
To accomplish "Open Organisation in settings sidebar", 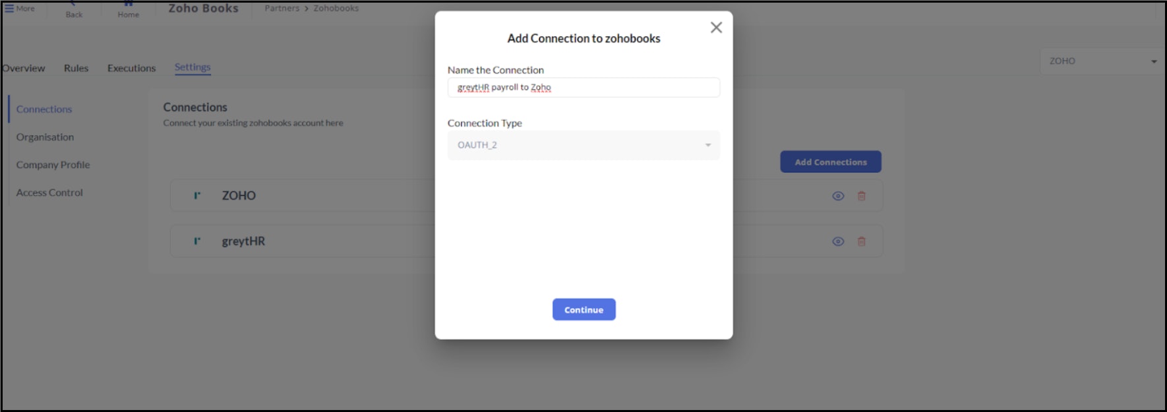I will (x=45, y=137).
